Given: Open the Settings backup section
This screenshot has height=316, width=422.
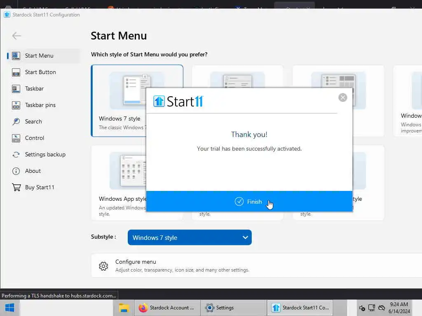Looking at the screenshot, I should [44, 154].
